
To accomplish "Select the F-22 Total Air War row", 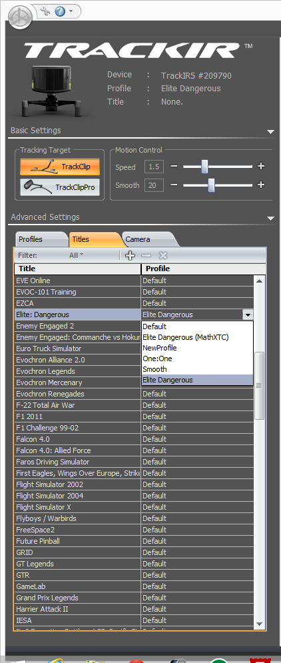I will click(77, 405).
